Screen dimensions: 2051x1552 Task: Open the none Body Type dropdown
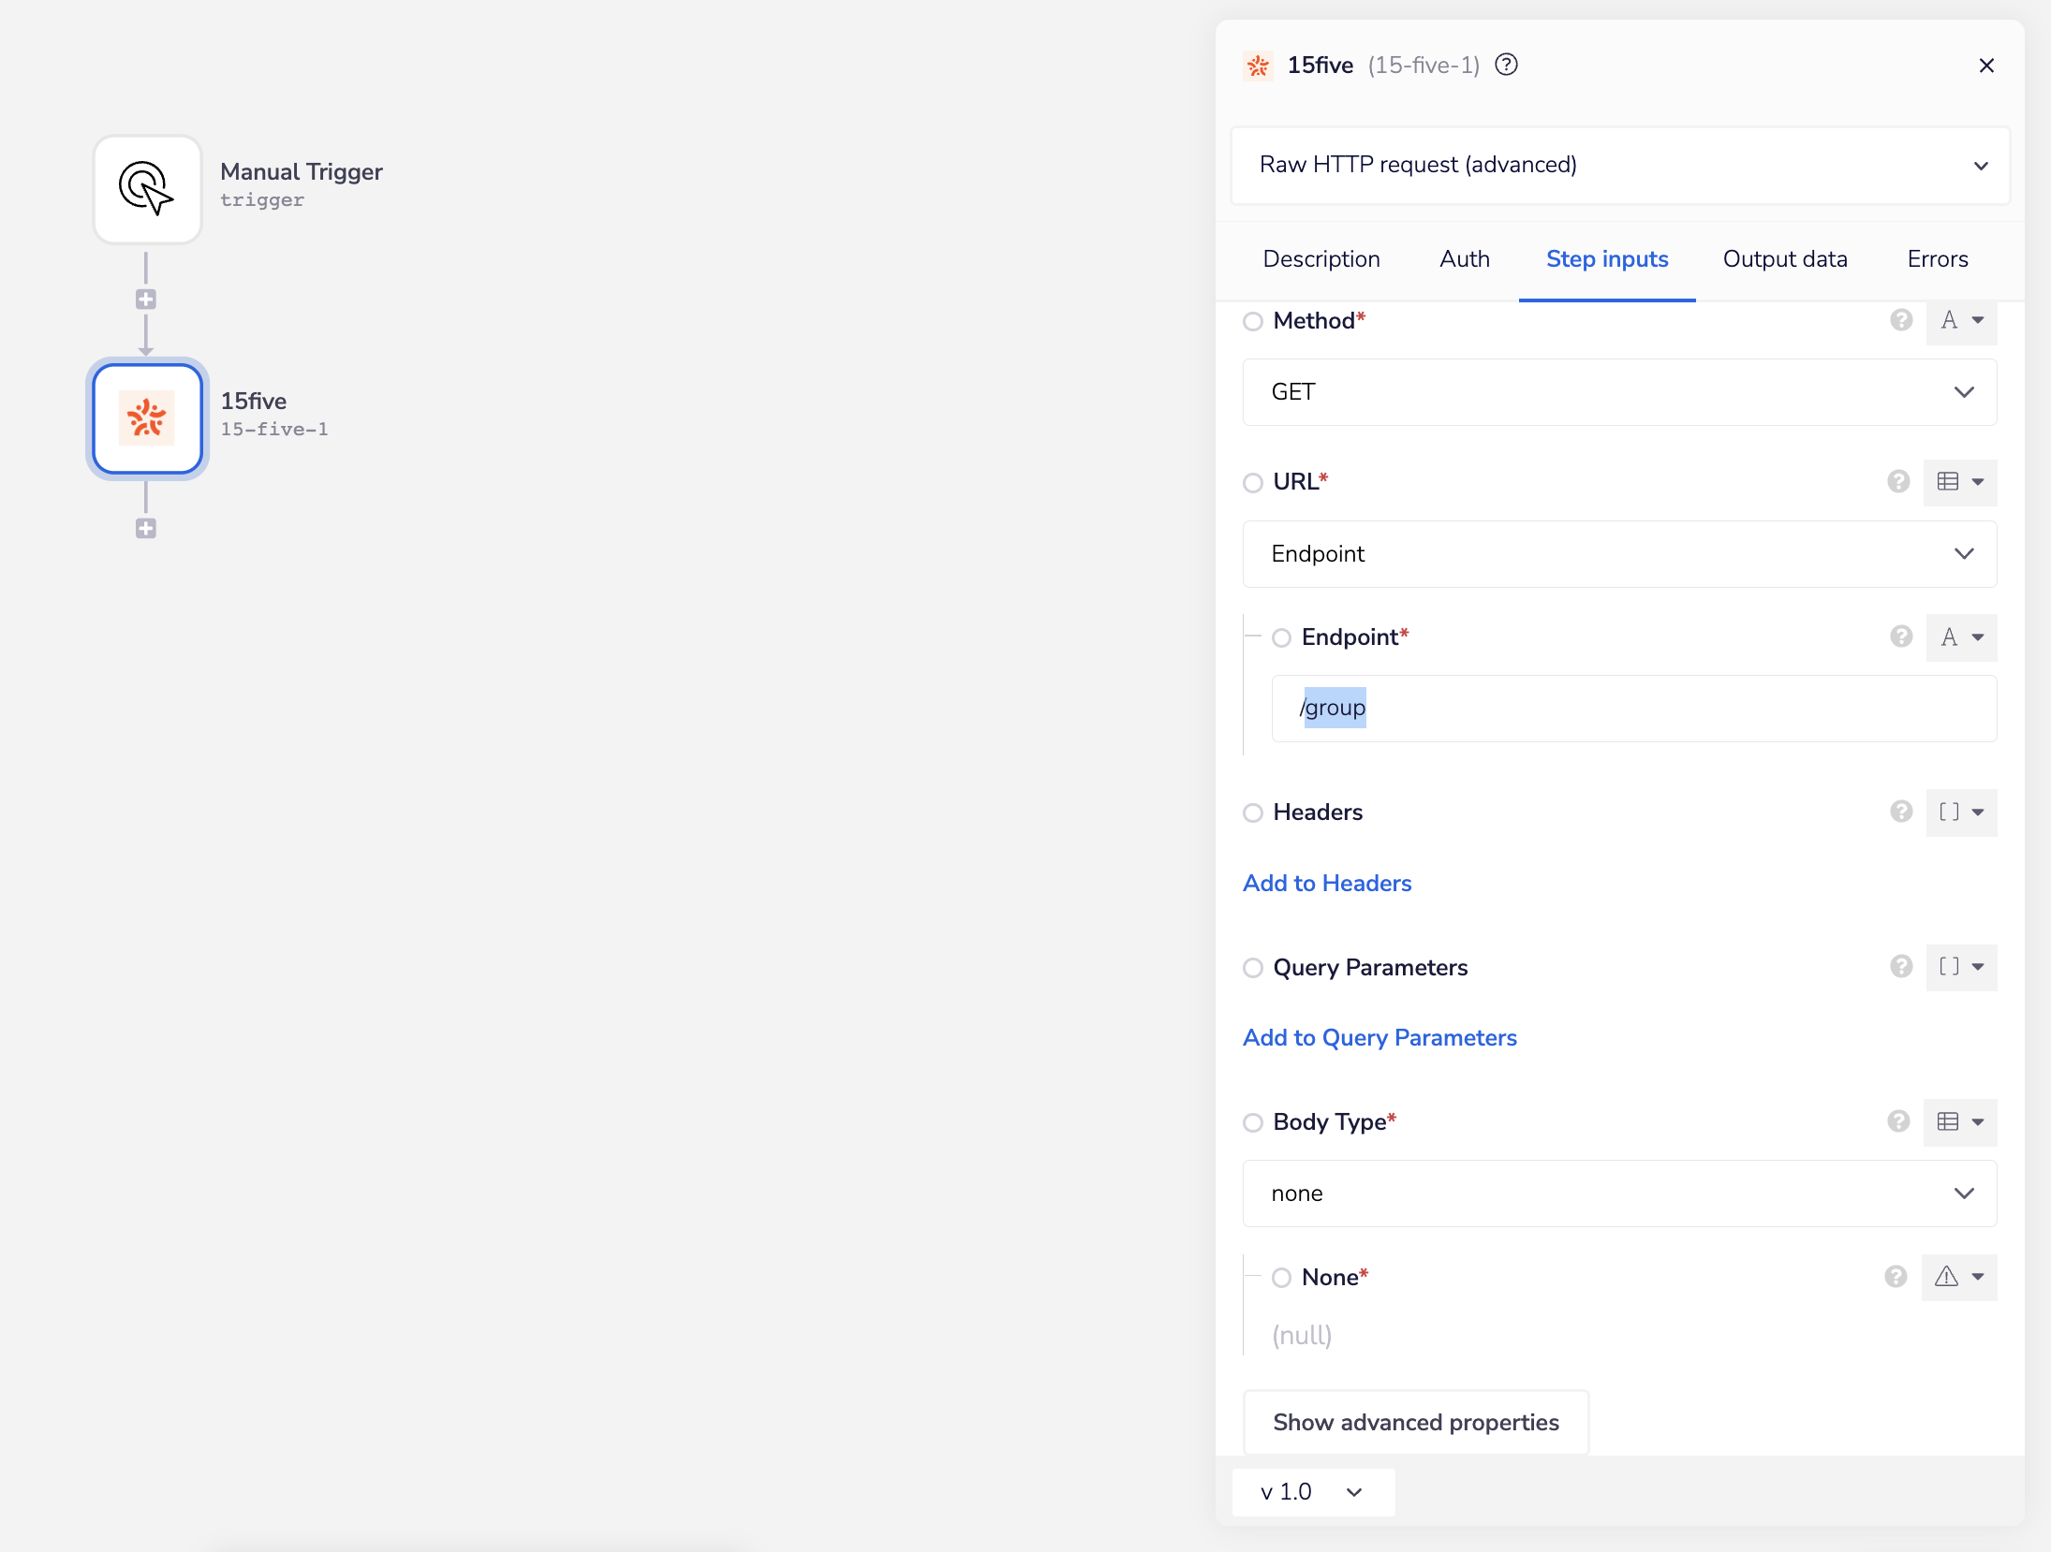tap(1619, 1193)
